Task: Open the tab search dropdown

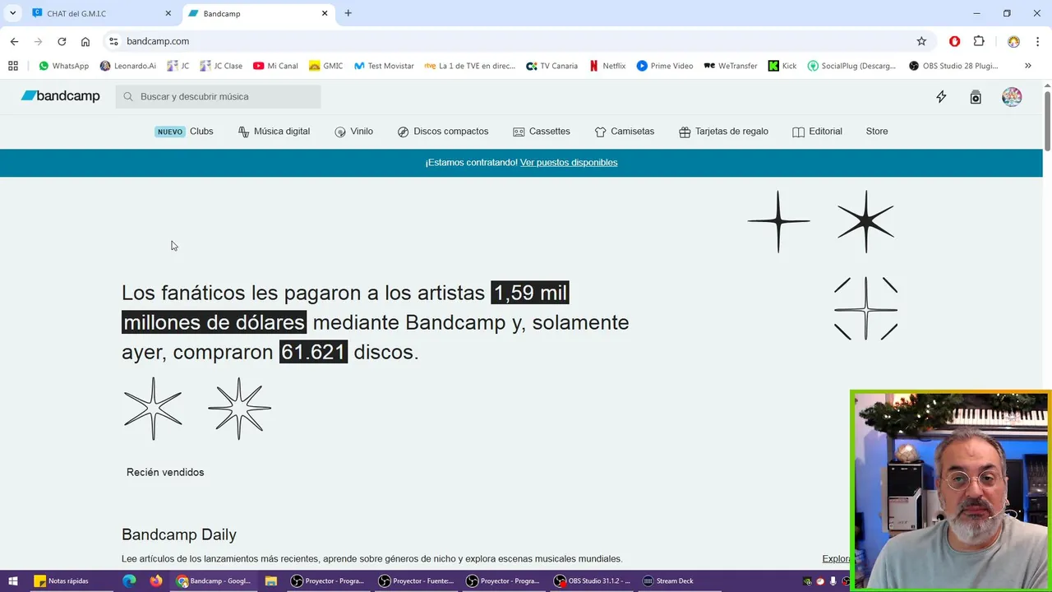Action: 12,13
